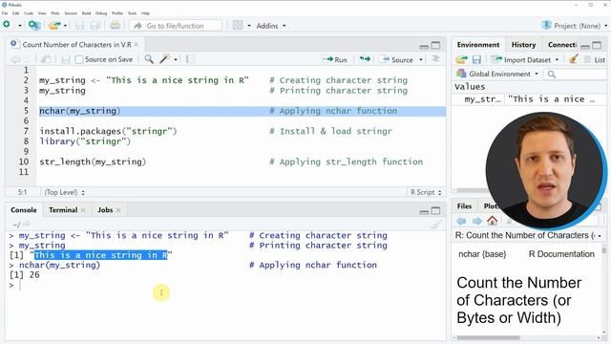
Task: Open the code tools wand dropdown arrow
Action: (x=176, y=59)
